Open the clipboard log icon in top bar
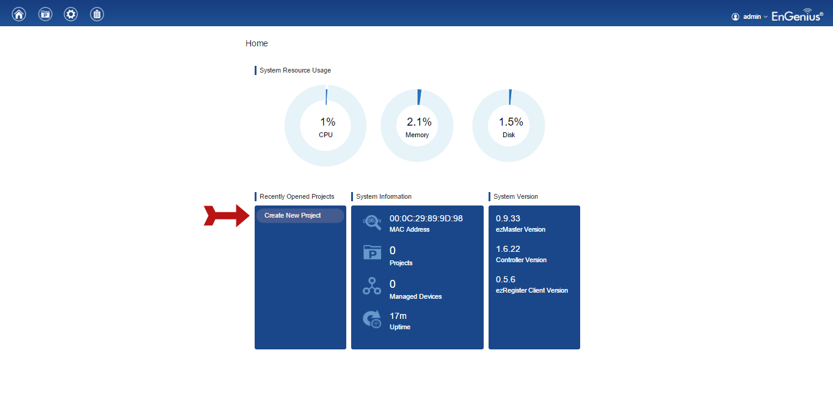 pyautogui.click(x=96, y=14)
